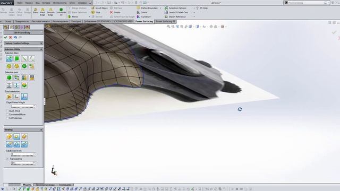Image resolution: width=340 pixels, height=191 pixels.
Task: Adjust the Subdivision levels slider
Action: (22, 155)
